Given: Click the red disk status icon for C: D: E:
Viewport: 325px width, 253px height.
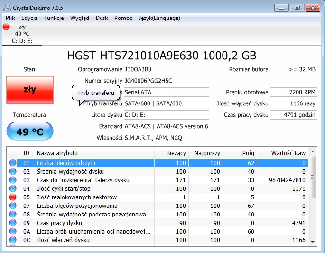Looking at the screenshot, I should pyautogui.click(x=6, y=27).
